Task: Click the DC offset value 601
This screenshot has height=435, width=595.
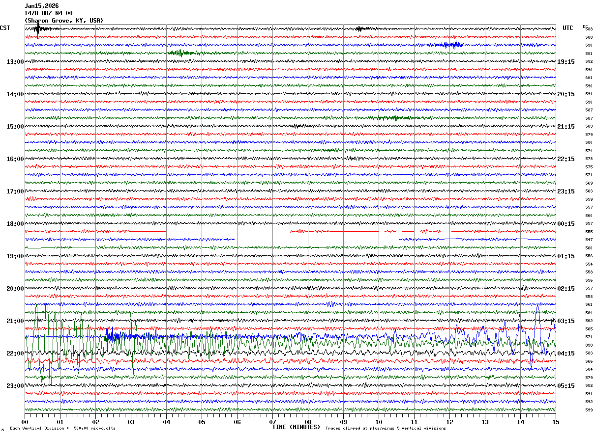Action: [589, 78]
